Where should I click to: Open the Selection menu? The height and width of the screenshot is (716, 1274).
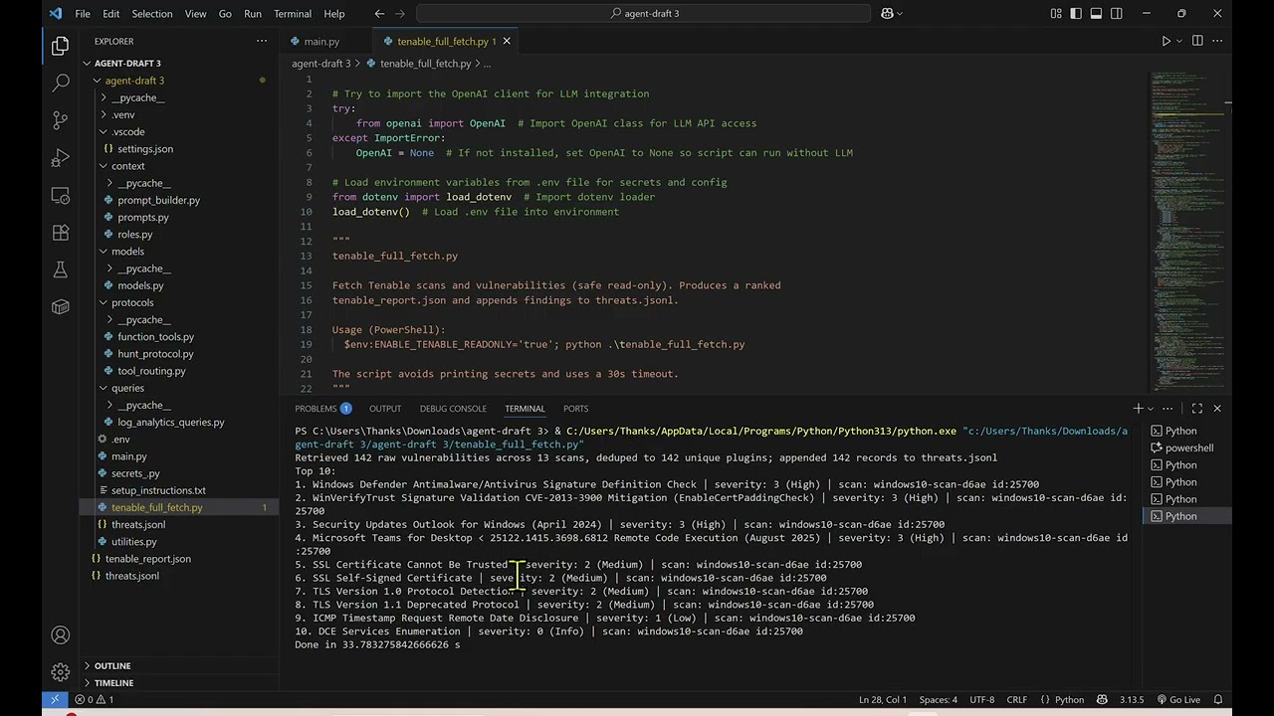coord(152,14)
